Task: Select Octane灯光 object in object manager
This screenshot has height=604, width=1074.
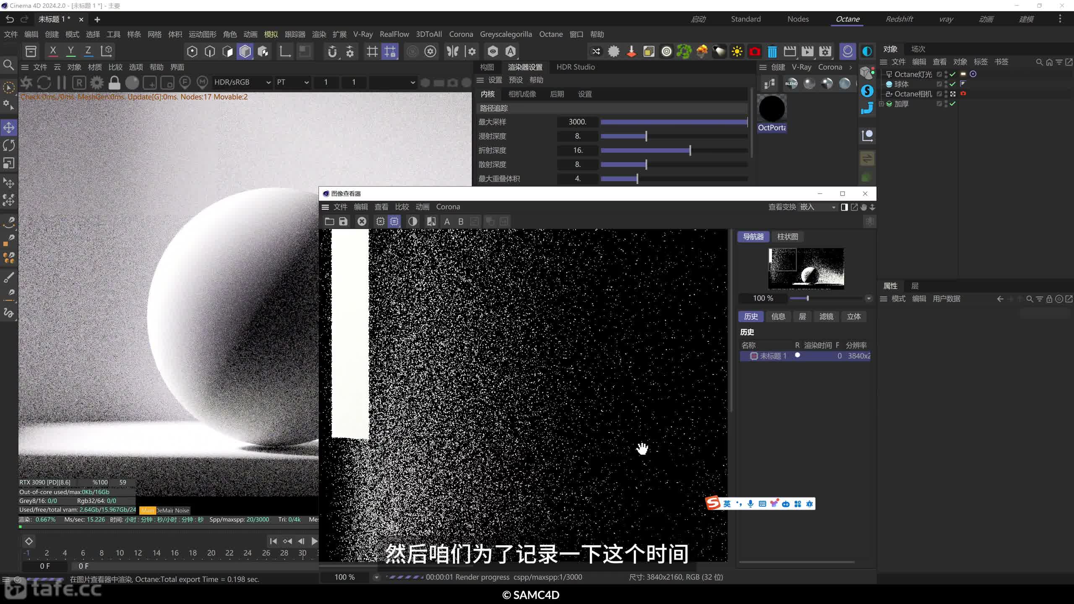Action: pyautogui.click(x=912, y=74)
